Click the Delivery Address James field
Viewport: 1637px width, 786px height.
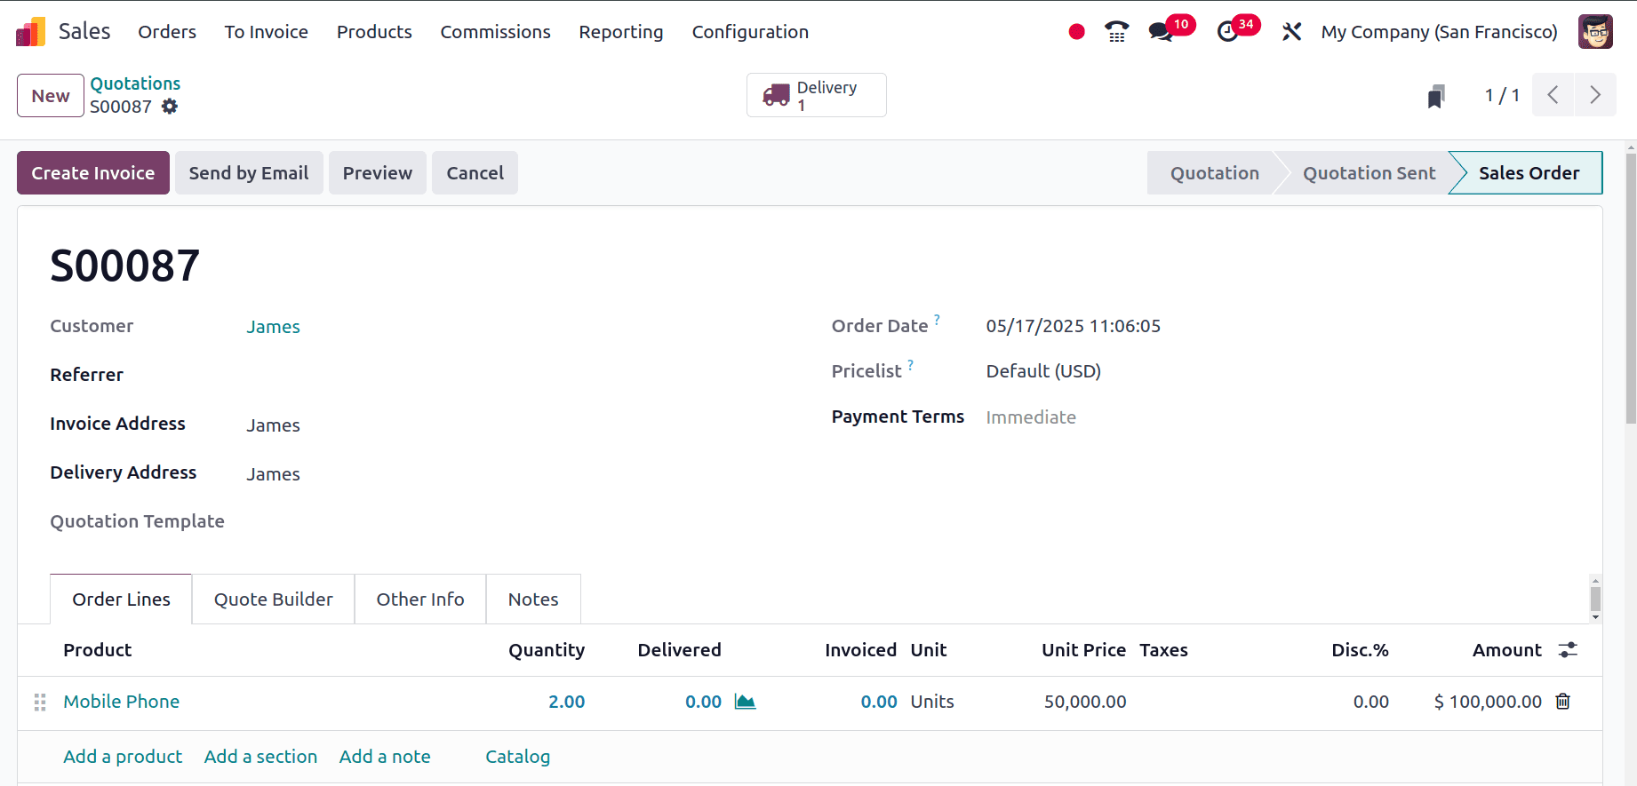273,474
